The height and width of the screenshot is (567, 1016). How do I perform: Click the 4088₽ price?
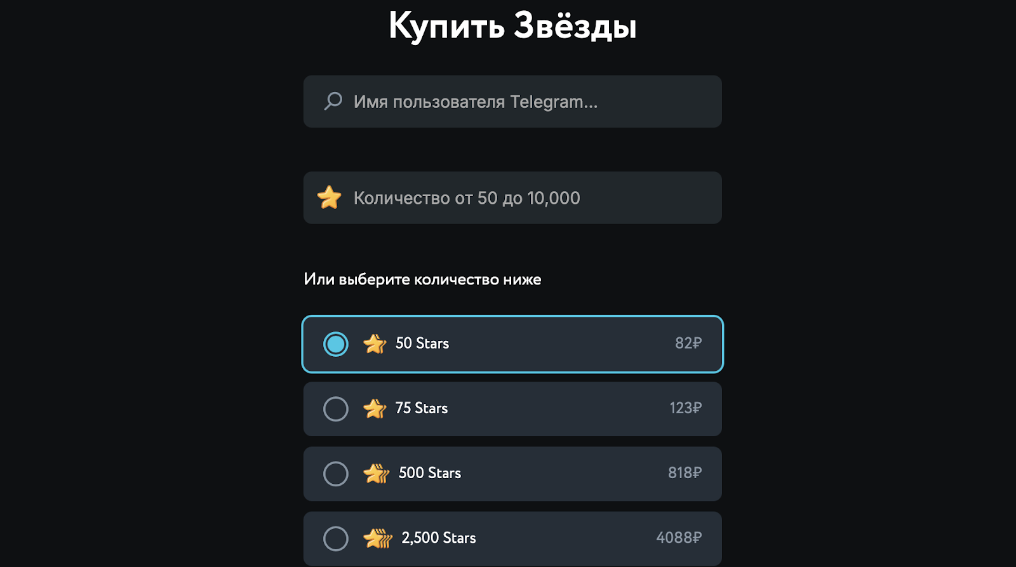(x=679, y=538)
